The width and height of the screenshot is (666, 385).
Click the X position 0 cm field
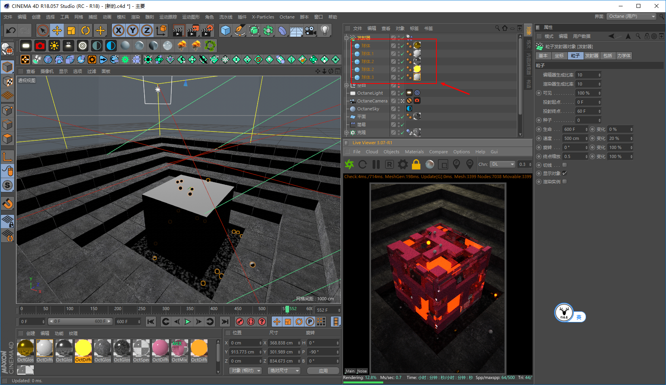[246, 343]
